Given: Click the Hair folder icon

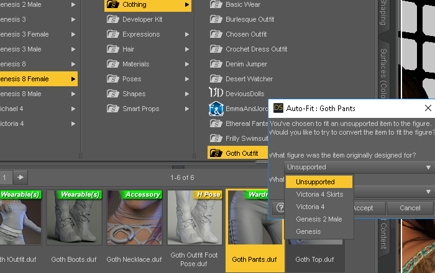Looking at the screenshot, I should click(x=113, y=49).
